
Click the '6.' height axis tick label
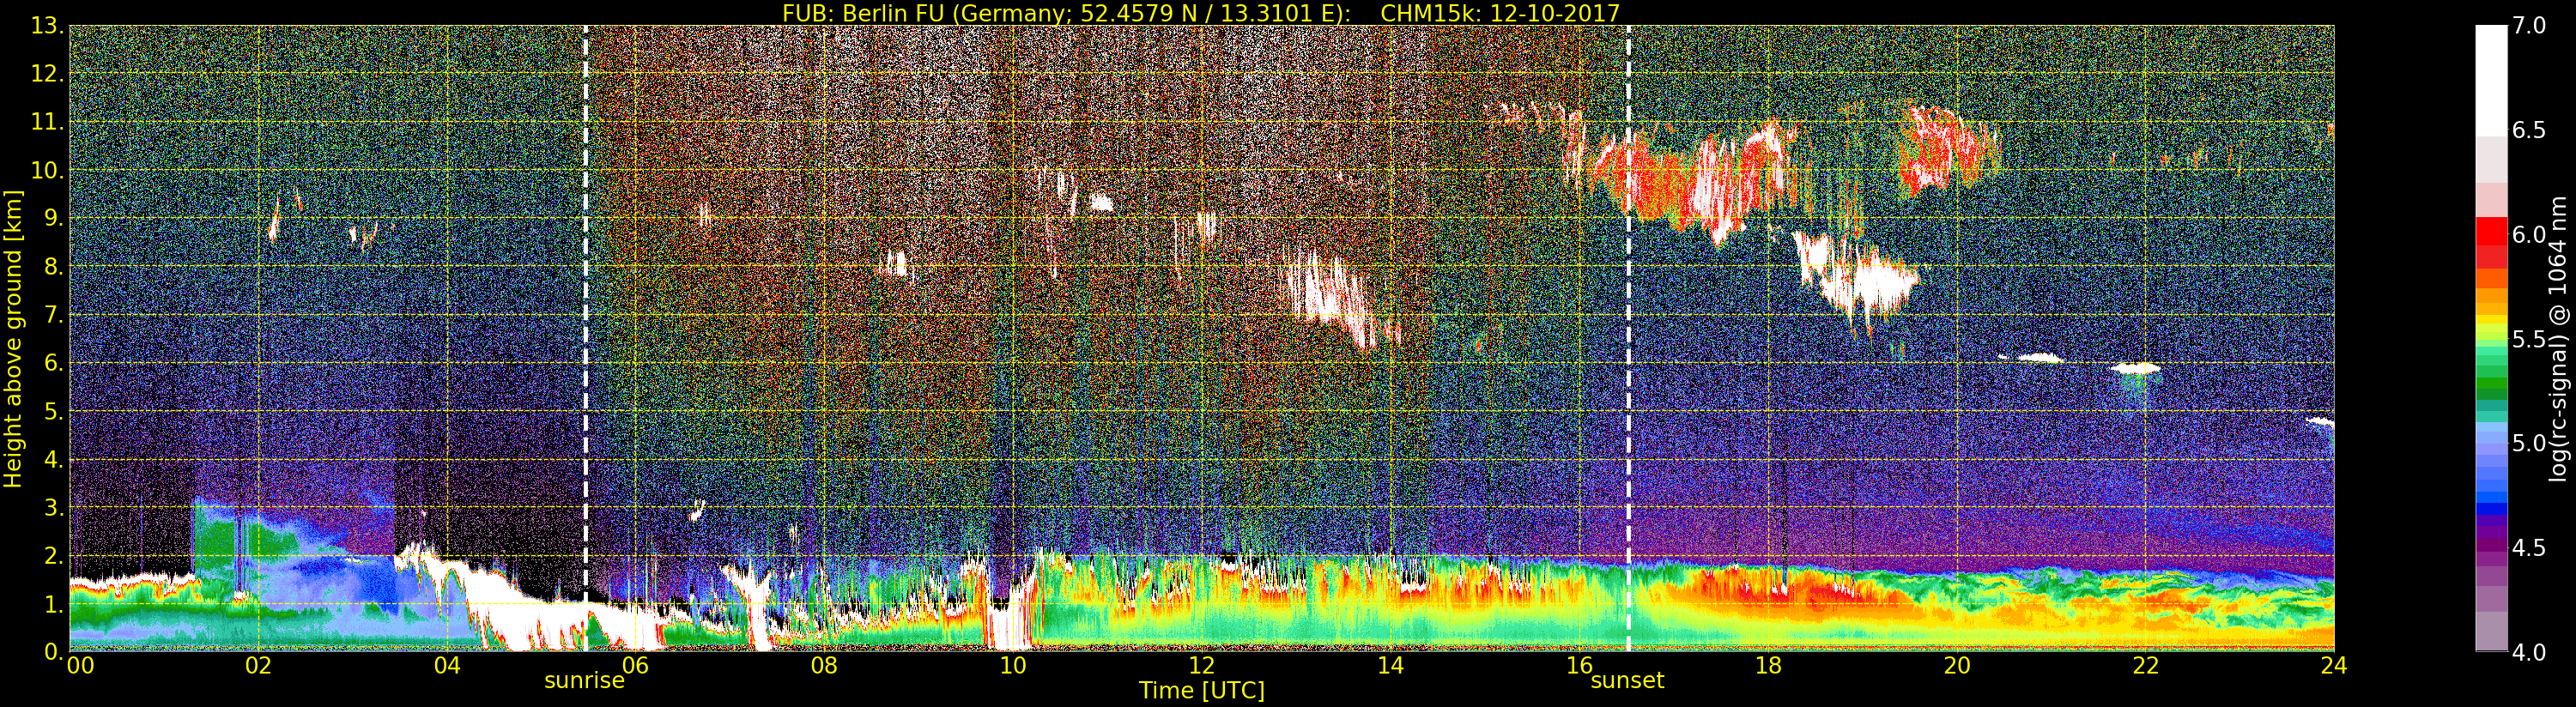53,363
